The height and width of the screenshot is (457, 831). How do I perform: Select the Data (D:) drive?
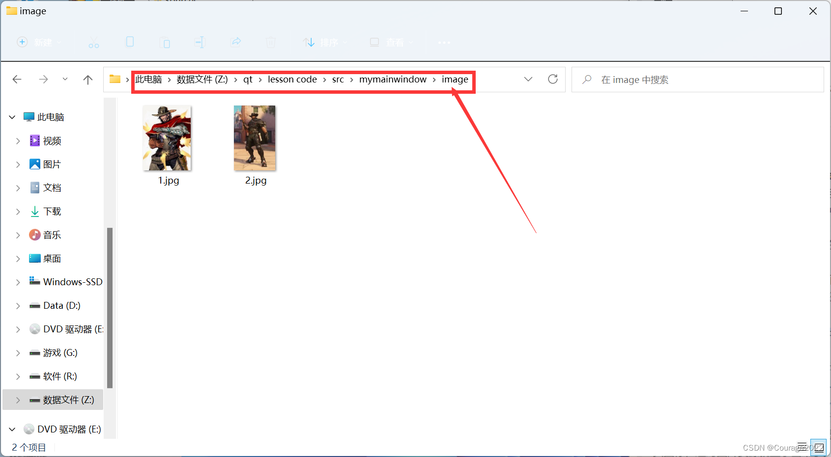pos(55,305)
